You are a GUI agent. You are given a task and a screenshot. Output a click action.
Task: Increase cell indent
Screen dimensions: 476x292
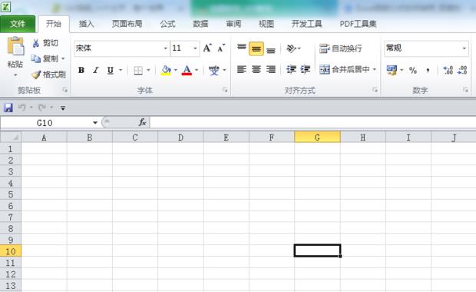point(306,70)
